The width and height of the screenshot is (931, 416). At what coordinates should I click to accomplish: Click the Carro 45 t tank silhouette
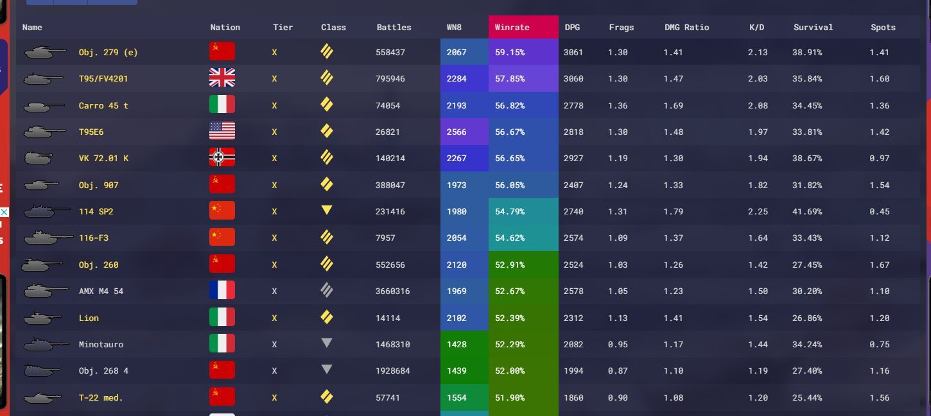coord(44,105)
